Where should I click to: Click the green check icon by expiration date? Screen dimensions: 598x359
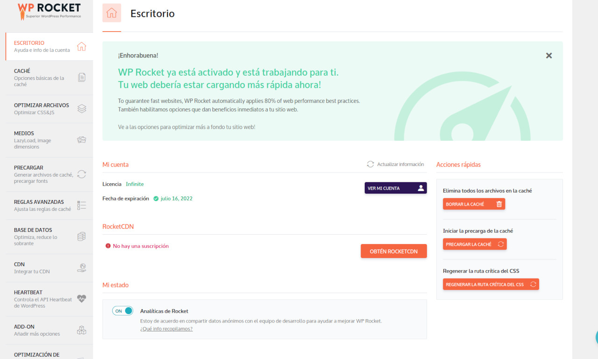pos(156,199)
